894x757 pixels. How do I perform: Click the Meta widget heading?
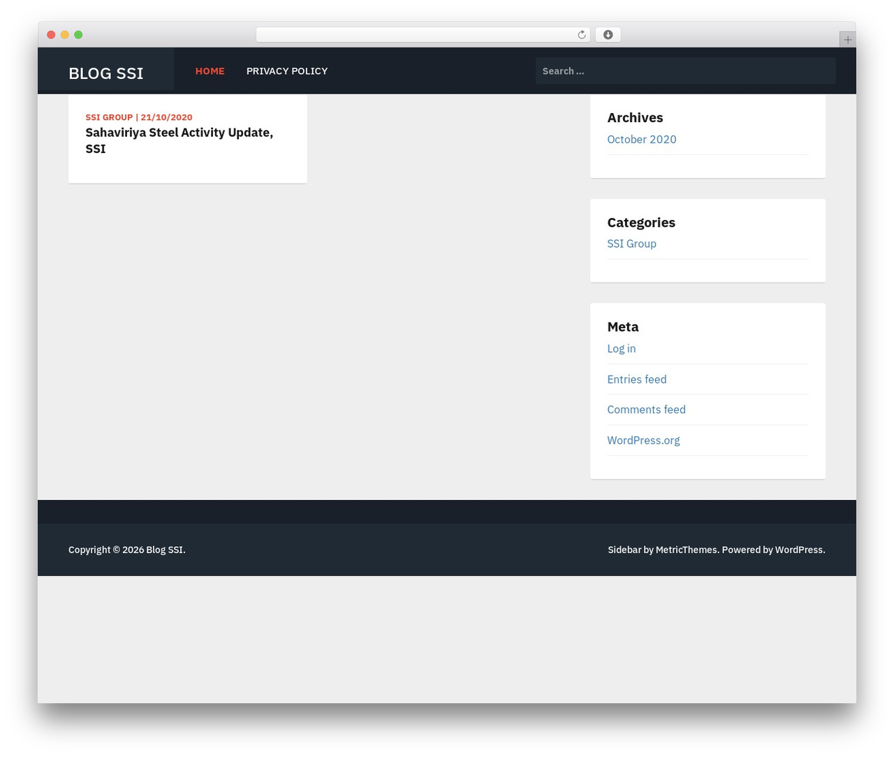pyautogui.click(x=622, y=326)
